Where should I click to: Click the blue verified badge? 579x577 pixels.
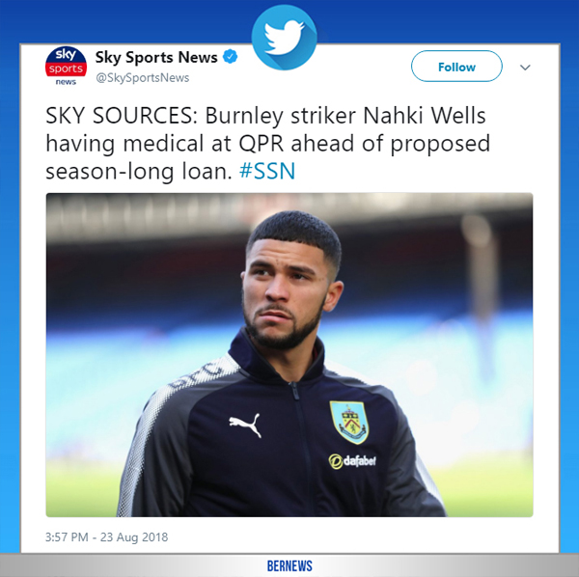click(231, 57)
